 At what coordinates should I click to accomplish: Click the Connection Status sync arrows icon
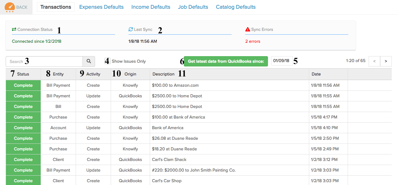[x=13, y=29]
